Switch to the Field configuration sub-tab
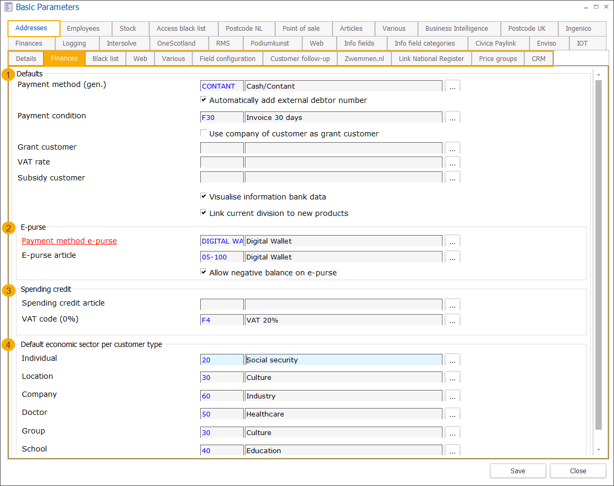 pyautogui.click(x=227, y=58)
